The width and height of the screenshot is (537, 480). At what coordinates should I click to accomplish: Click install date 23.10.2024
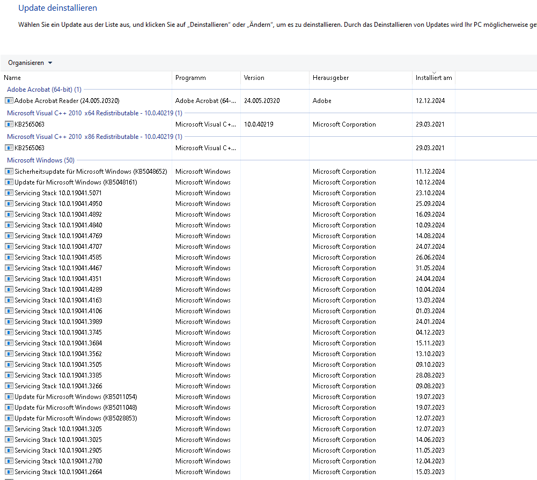[x=430, y=193]
